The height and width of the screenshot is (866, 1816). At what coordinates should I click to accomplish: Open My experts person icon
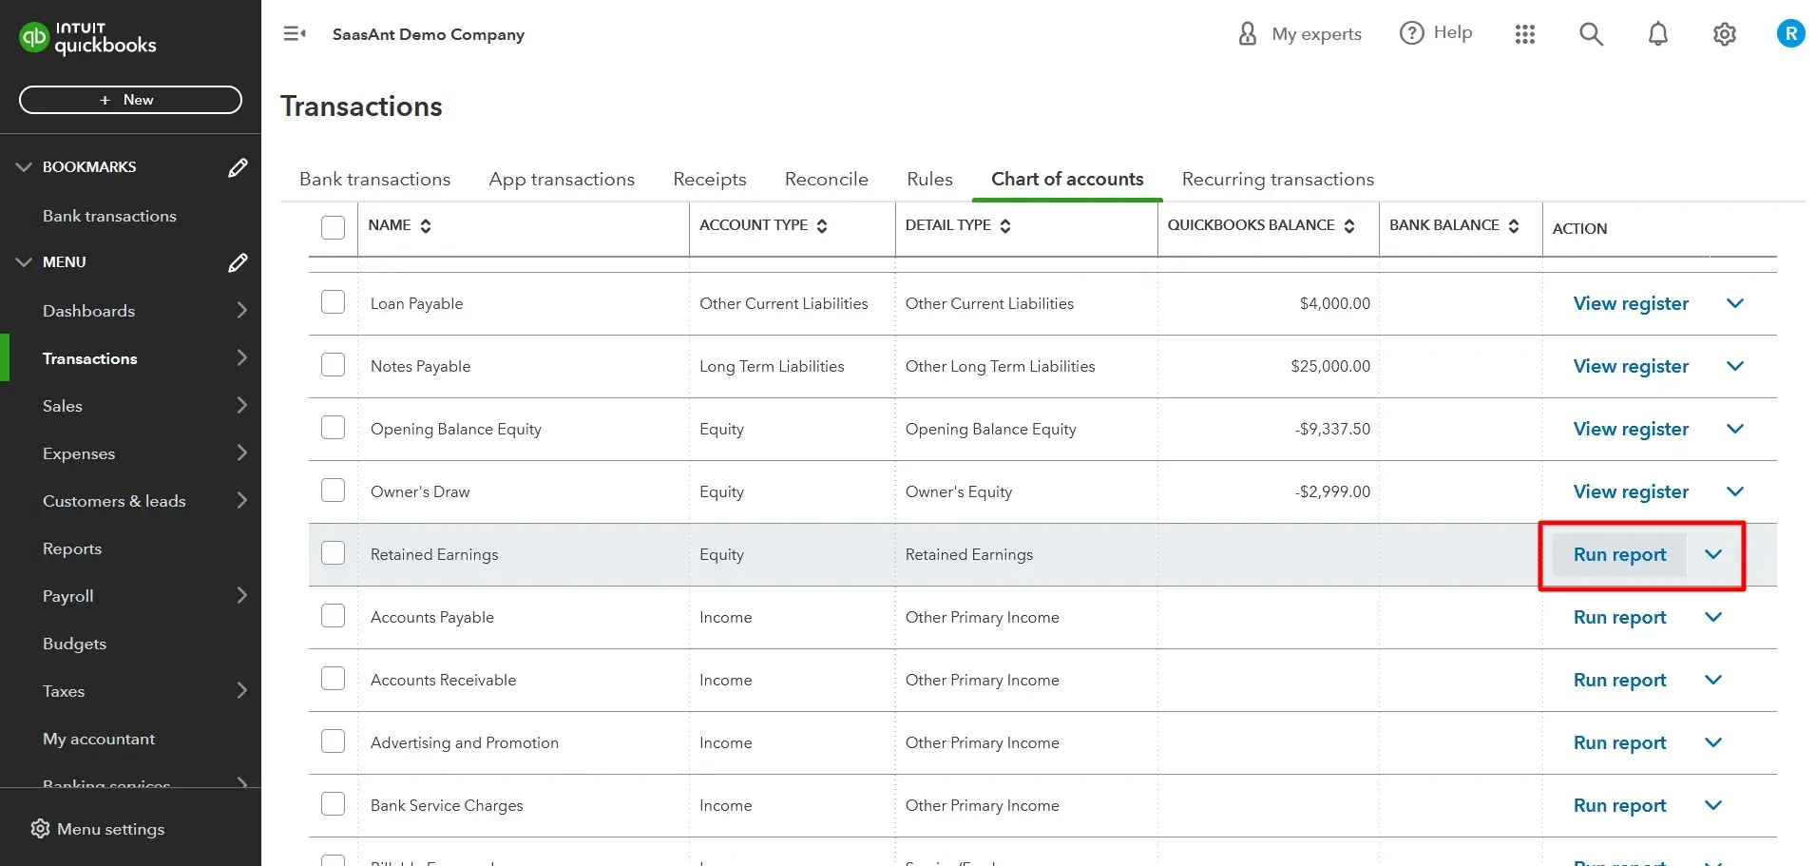point(1248,34)
